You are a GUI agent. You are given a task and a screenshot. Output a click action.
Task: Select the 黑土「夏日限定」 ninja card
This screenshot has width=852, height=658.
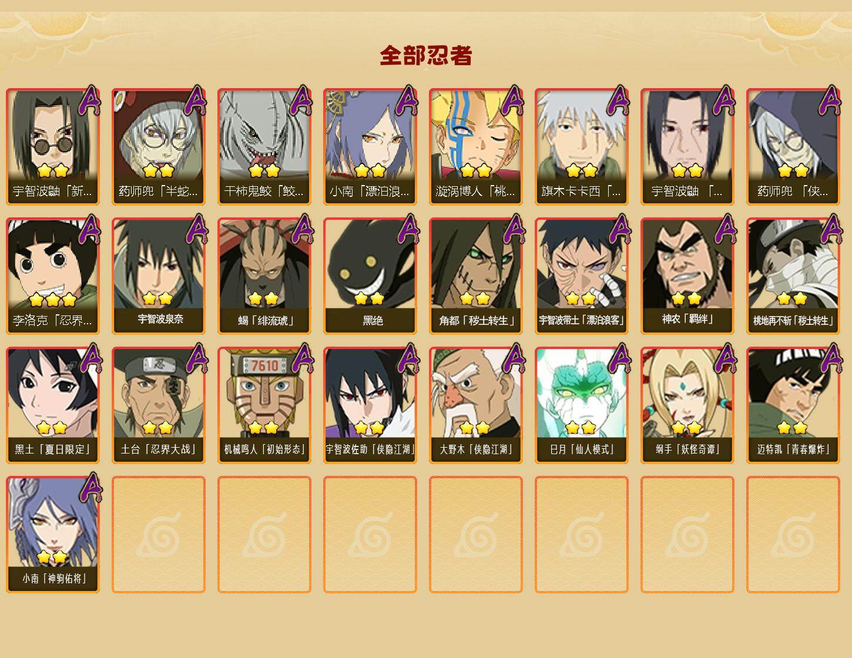pos(53,405)
